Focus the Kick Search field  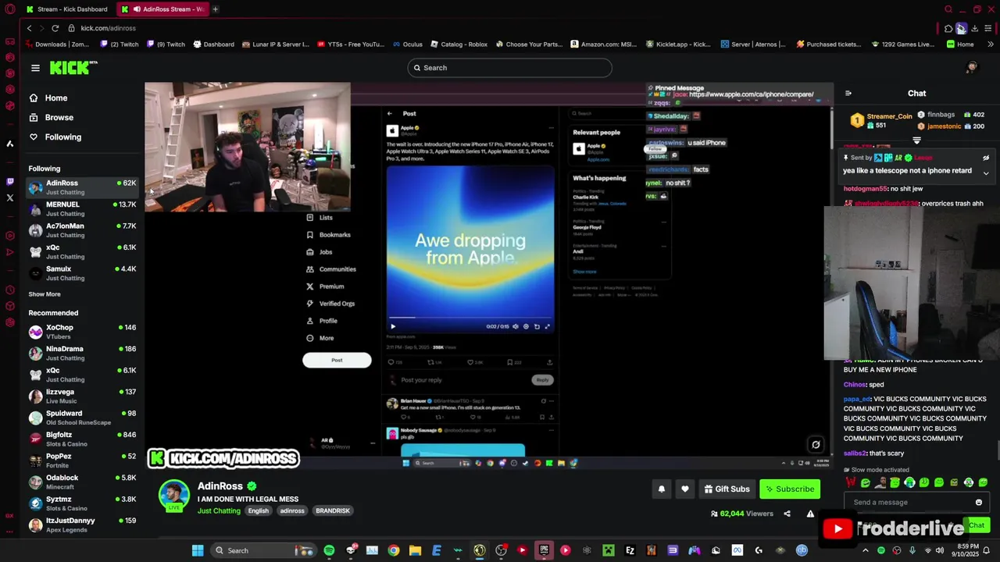coord(509,68)
